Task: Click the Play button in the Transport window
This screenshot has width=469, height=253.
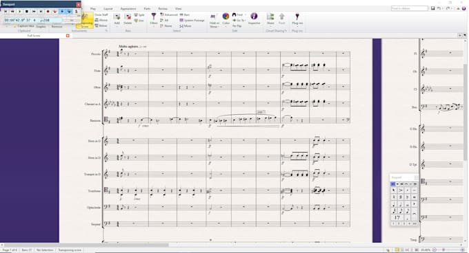Action: click(20, 12)
